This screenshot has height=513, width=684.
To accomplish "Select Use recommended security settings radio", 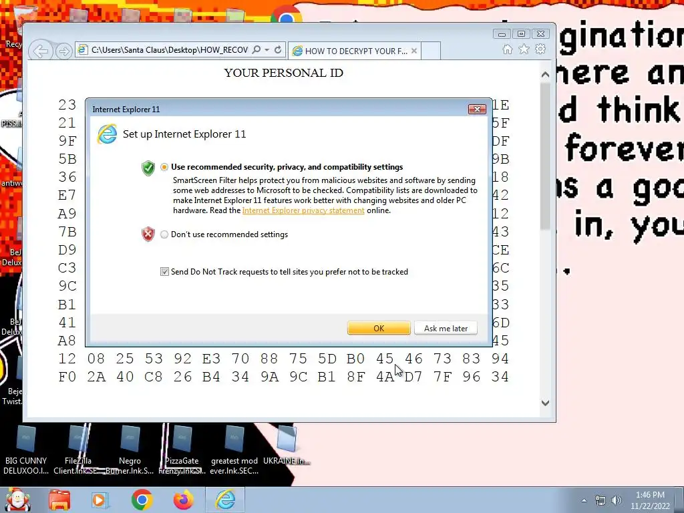I will point(164,167).
